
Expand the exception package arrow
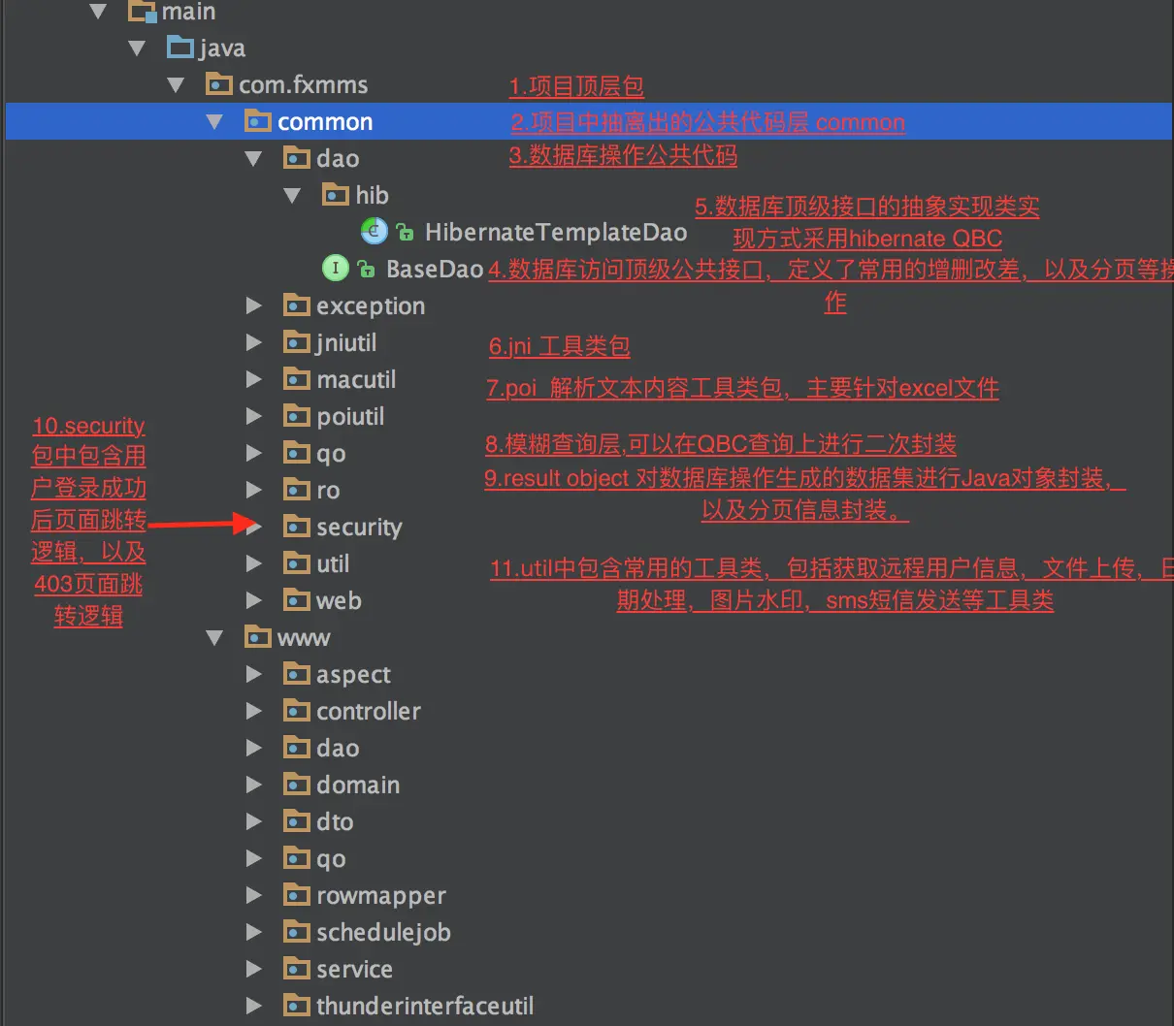coord(254,305)
